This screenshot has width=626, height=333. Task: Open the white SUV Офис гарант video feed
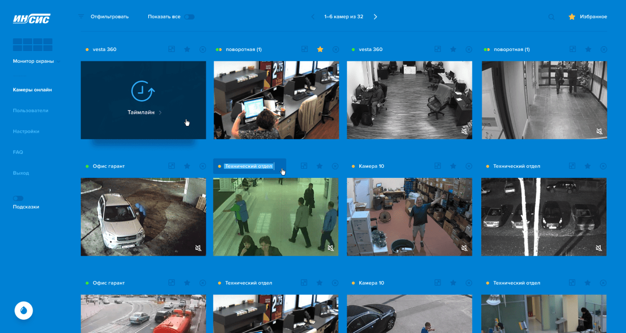pyautogui.click(x=143, y=217)
